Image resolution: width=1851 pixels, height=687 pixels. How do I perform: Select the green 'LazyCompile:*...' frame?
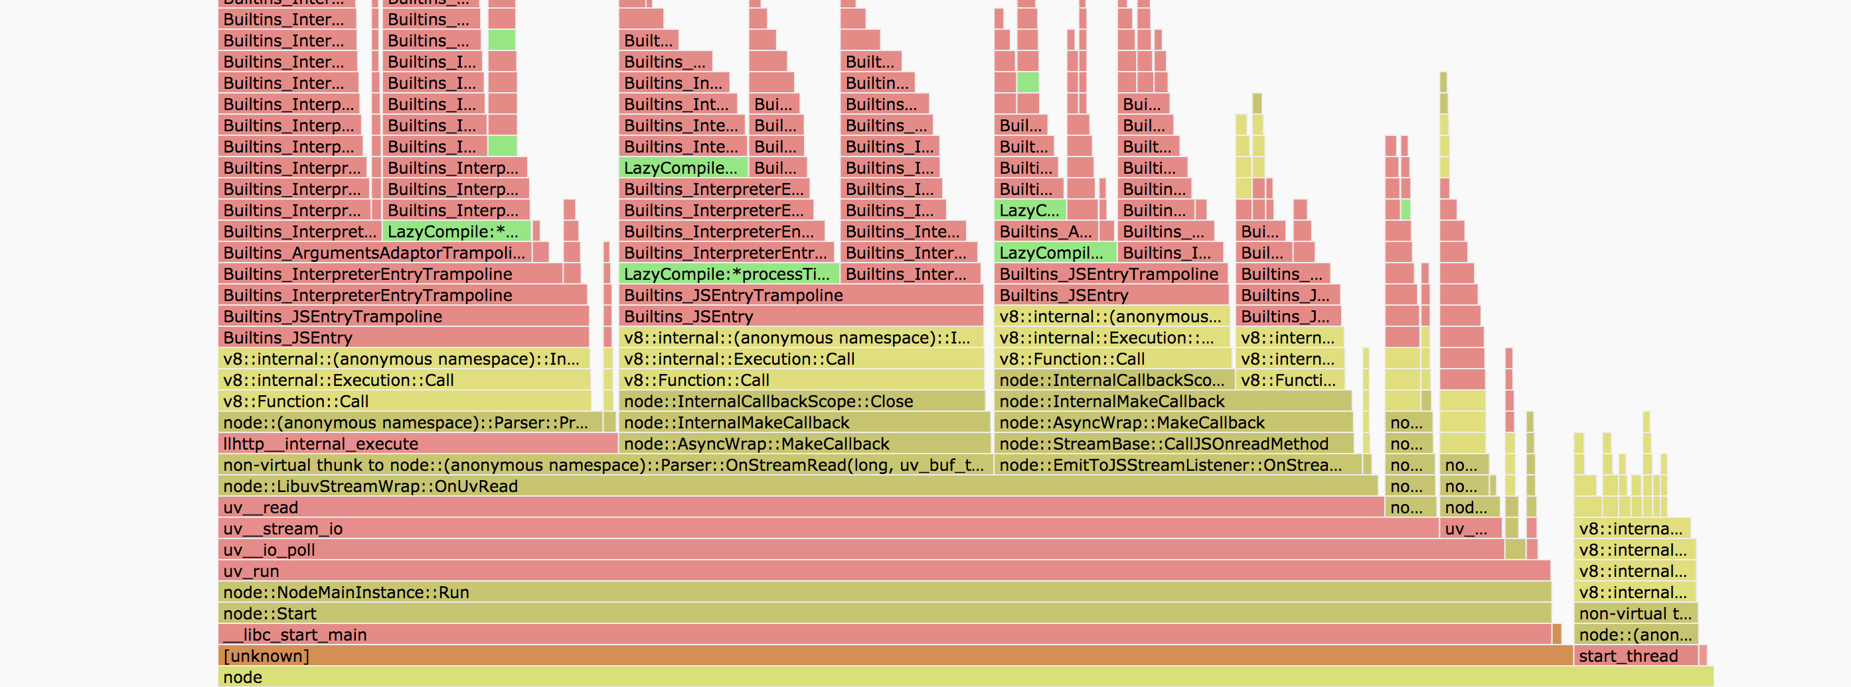[x=456, y=232]
